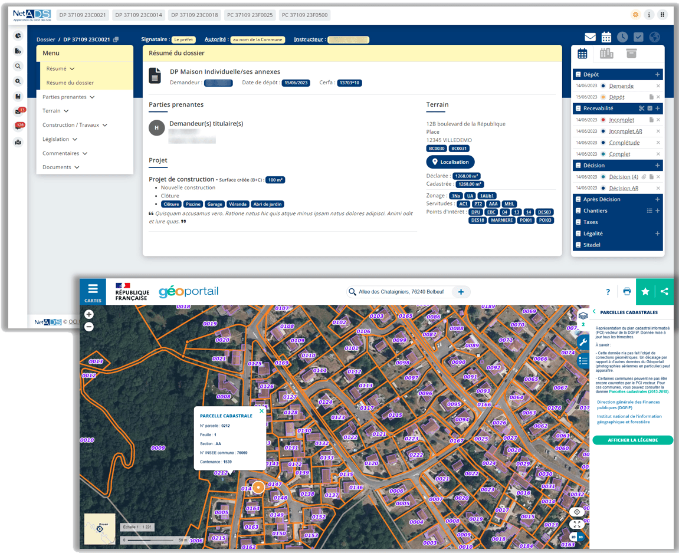The height and width of the screenshot is (553, 679).
Task: Print the Géoportail map
Action: 627,291
